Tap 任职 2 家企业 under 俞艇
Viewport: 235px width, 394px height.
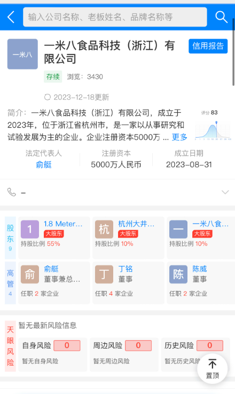pyautogui.click(x=40, y=294)
